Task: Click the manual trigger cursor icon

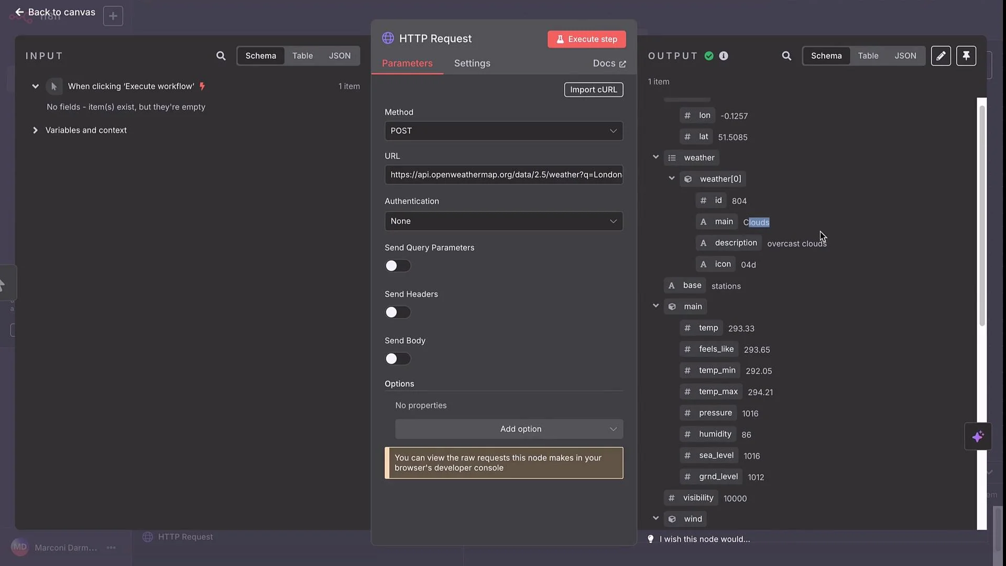Action: point(54,86)
